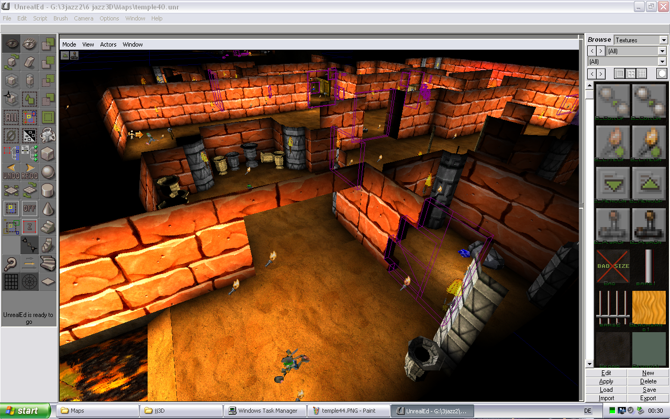670x419 pixels.
Task: Build a straight stairs brush primitive
Action: [x=48, y=227]
